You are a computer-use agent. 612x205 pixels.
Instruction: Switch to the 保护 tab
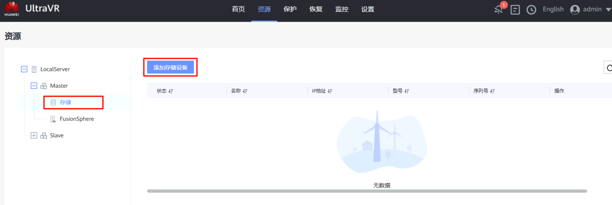point(290,9)
